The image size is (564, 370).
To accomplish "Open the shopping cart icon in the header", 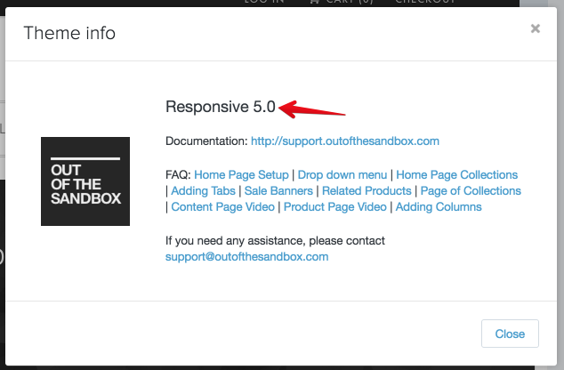I will pyautogui.click(x=314, y=2).
